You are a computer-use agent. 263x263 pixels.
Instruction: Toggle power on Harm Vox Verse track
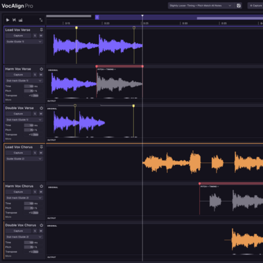[41, 69]
